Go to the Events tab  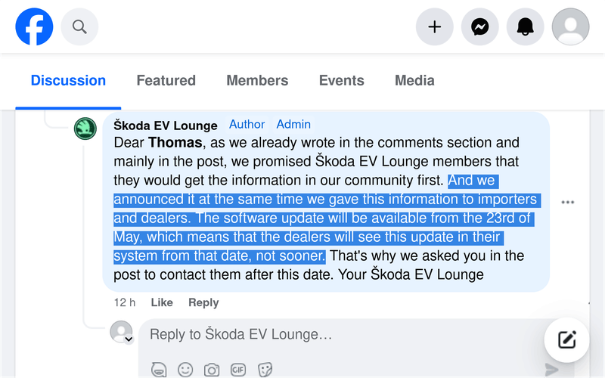coord(341,80)
